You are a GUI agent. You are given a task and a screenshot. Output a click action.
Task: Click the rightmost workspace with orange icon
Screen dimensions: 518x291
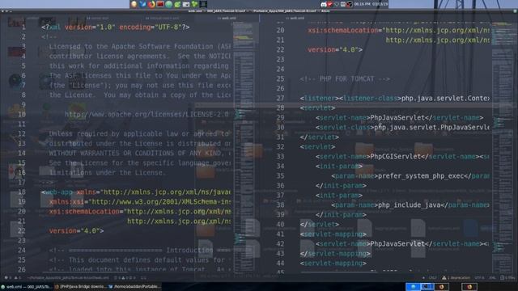coord(469,287)
